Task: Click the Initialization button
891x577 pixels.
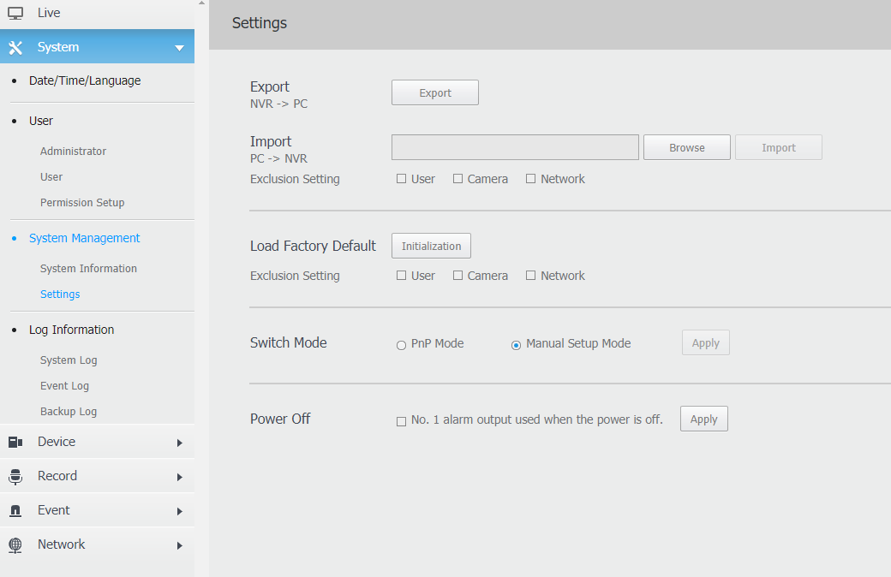Action: [431, 246]
